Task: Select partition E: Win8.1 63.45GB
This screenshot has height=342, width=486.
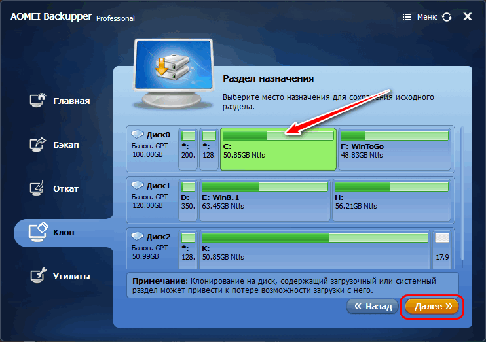Action: (265, 200)
